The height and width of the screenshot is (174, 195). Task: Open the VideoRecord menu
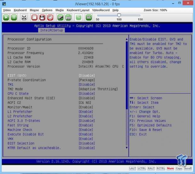(101, 10)
